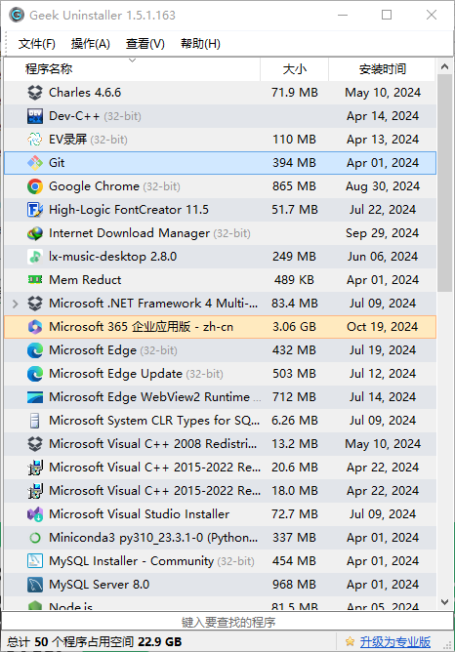Open the 帮助(H) menu

point(200,44)
